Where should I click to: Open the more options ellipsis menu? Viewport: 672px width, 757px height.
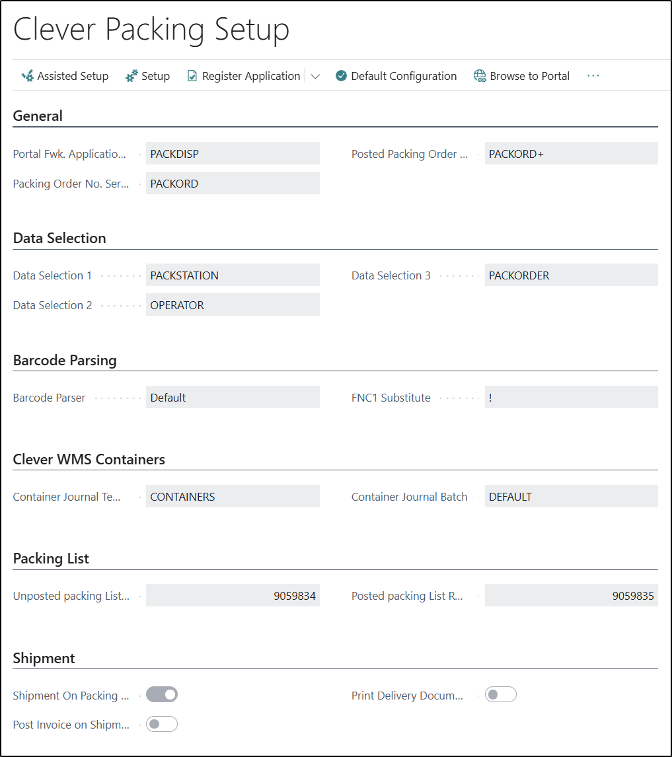593,77
